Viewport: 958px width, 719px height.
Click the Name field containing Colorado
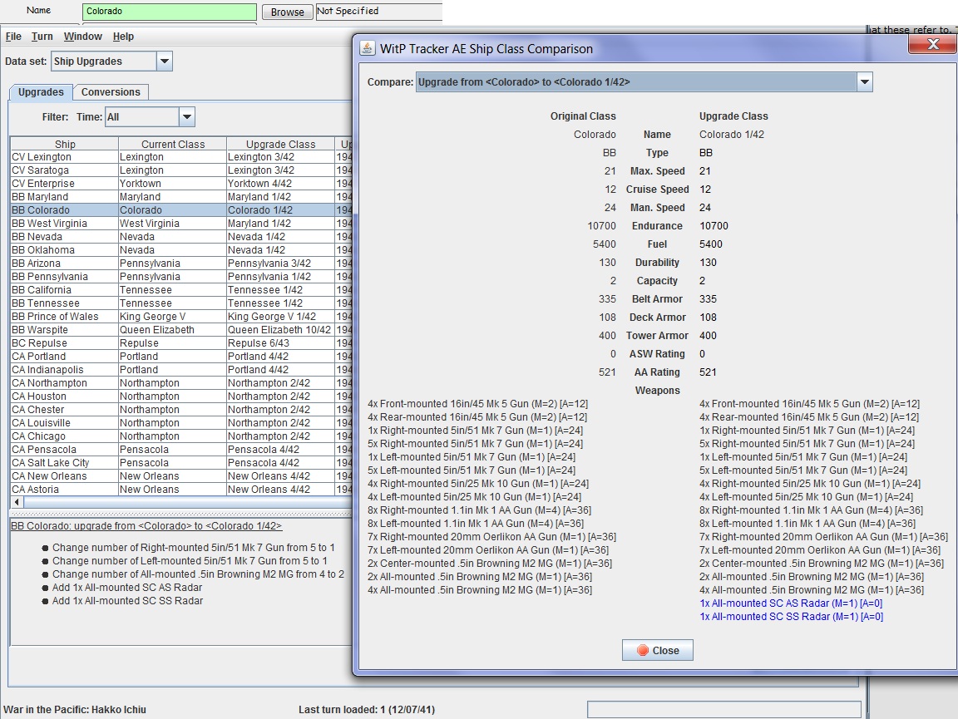[169, 12]
